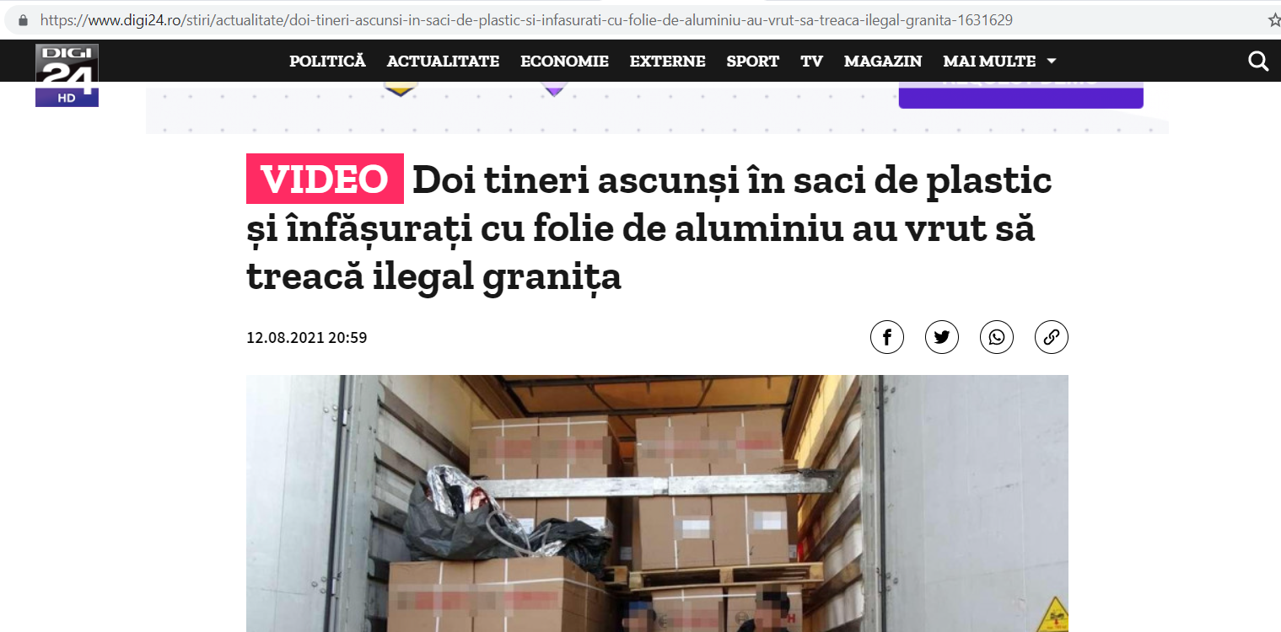Copy the article link via chain icon
Screen dimensions: 1281x632
(1052, 337)
